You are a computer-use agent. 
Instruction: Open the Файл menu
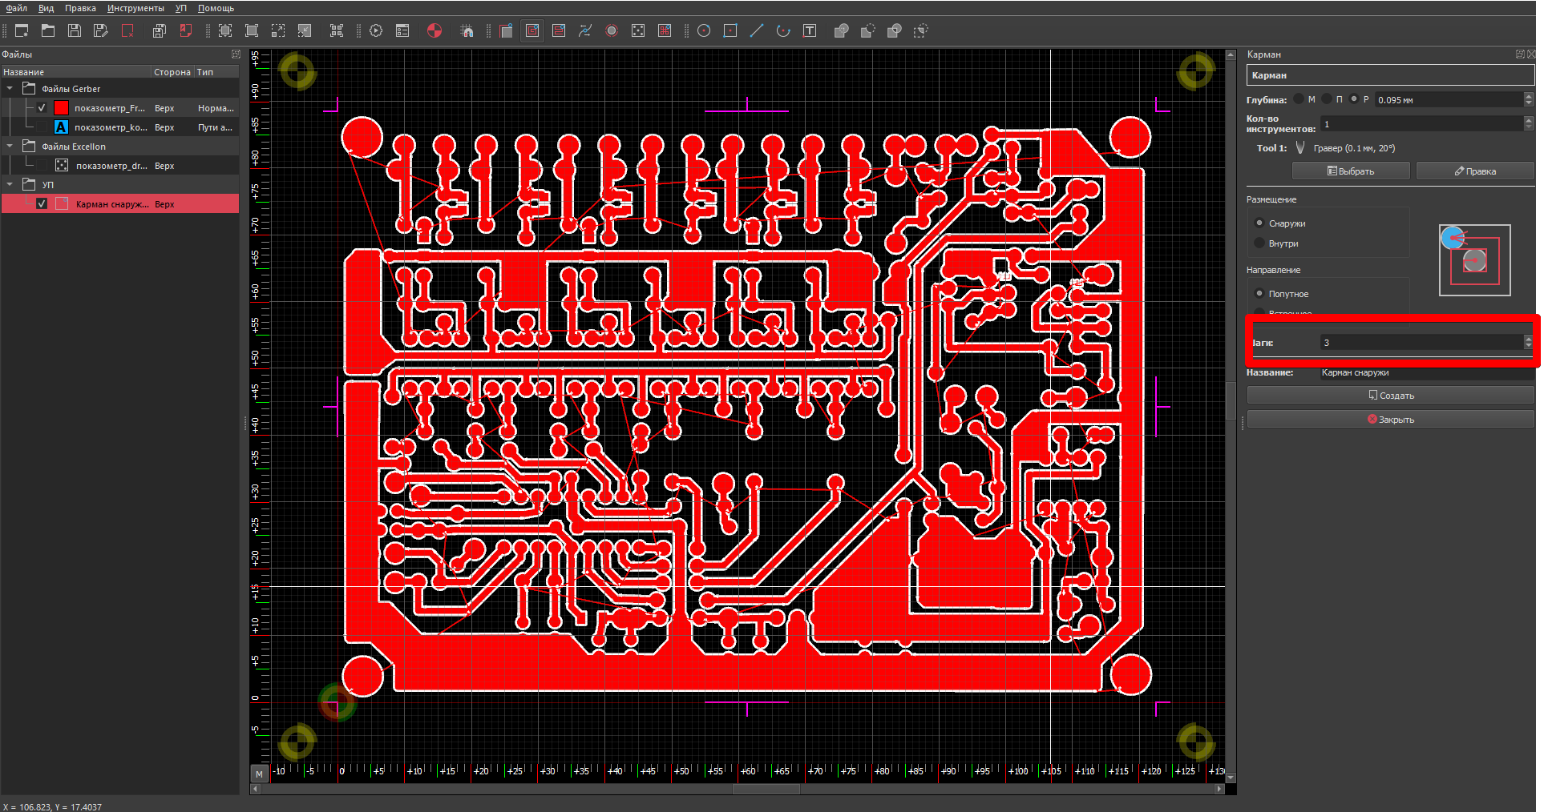click(x=16, y=8)
